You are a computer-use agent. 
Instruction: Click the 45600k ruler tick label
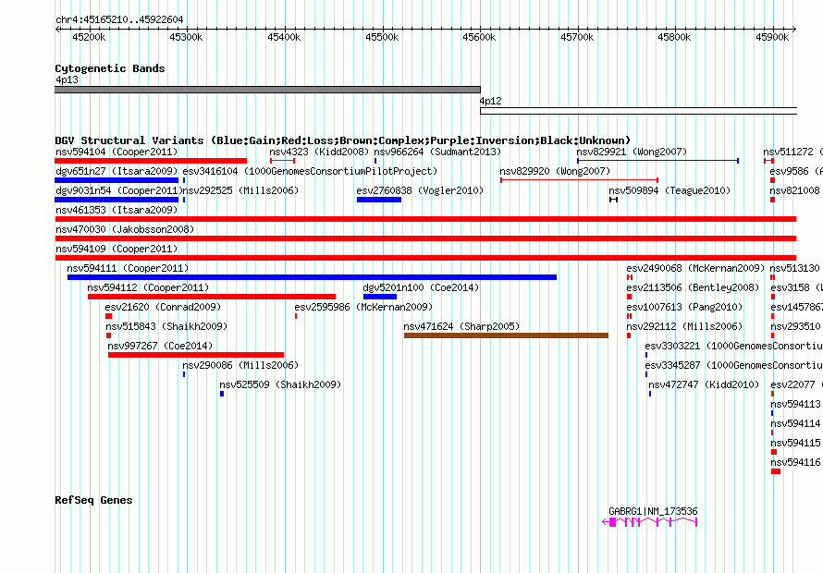point(479,37)
